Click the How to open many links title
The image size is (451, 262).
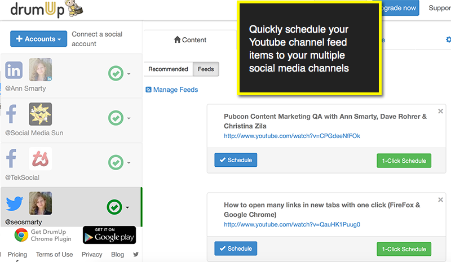tap(322, 210)
